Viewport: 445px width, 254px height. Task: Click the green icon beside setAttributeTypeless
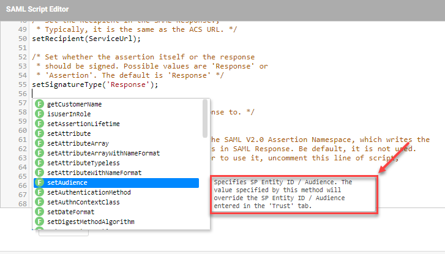pos(40,163)
